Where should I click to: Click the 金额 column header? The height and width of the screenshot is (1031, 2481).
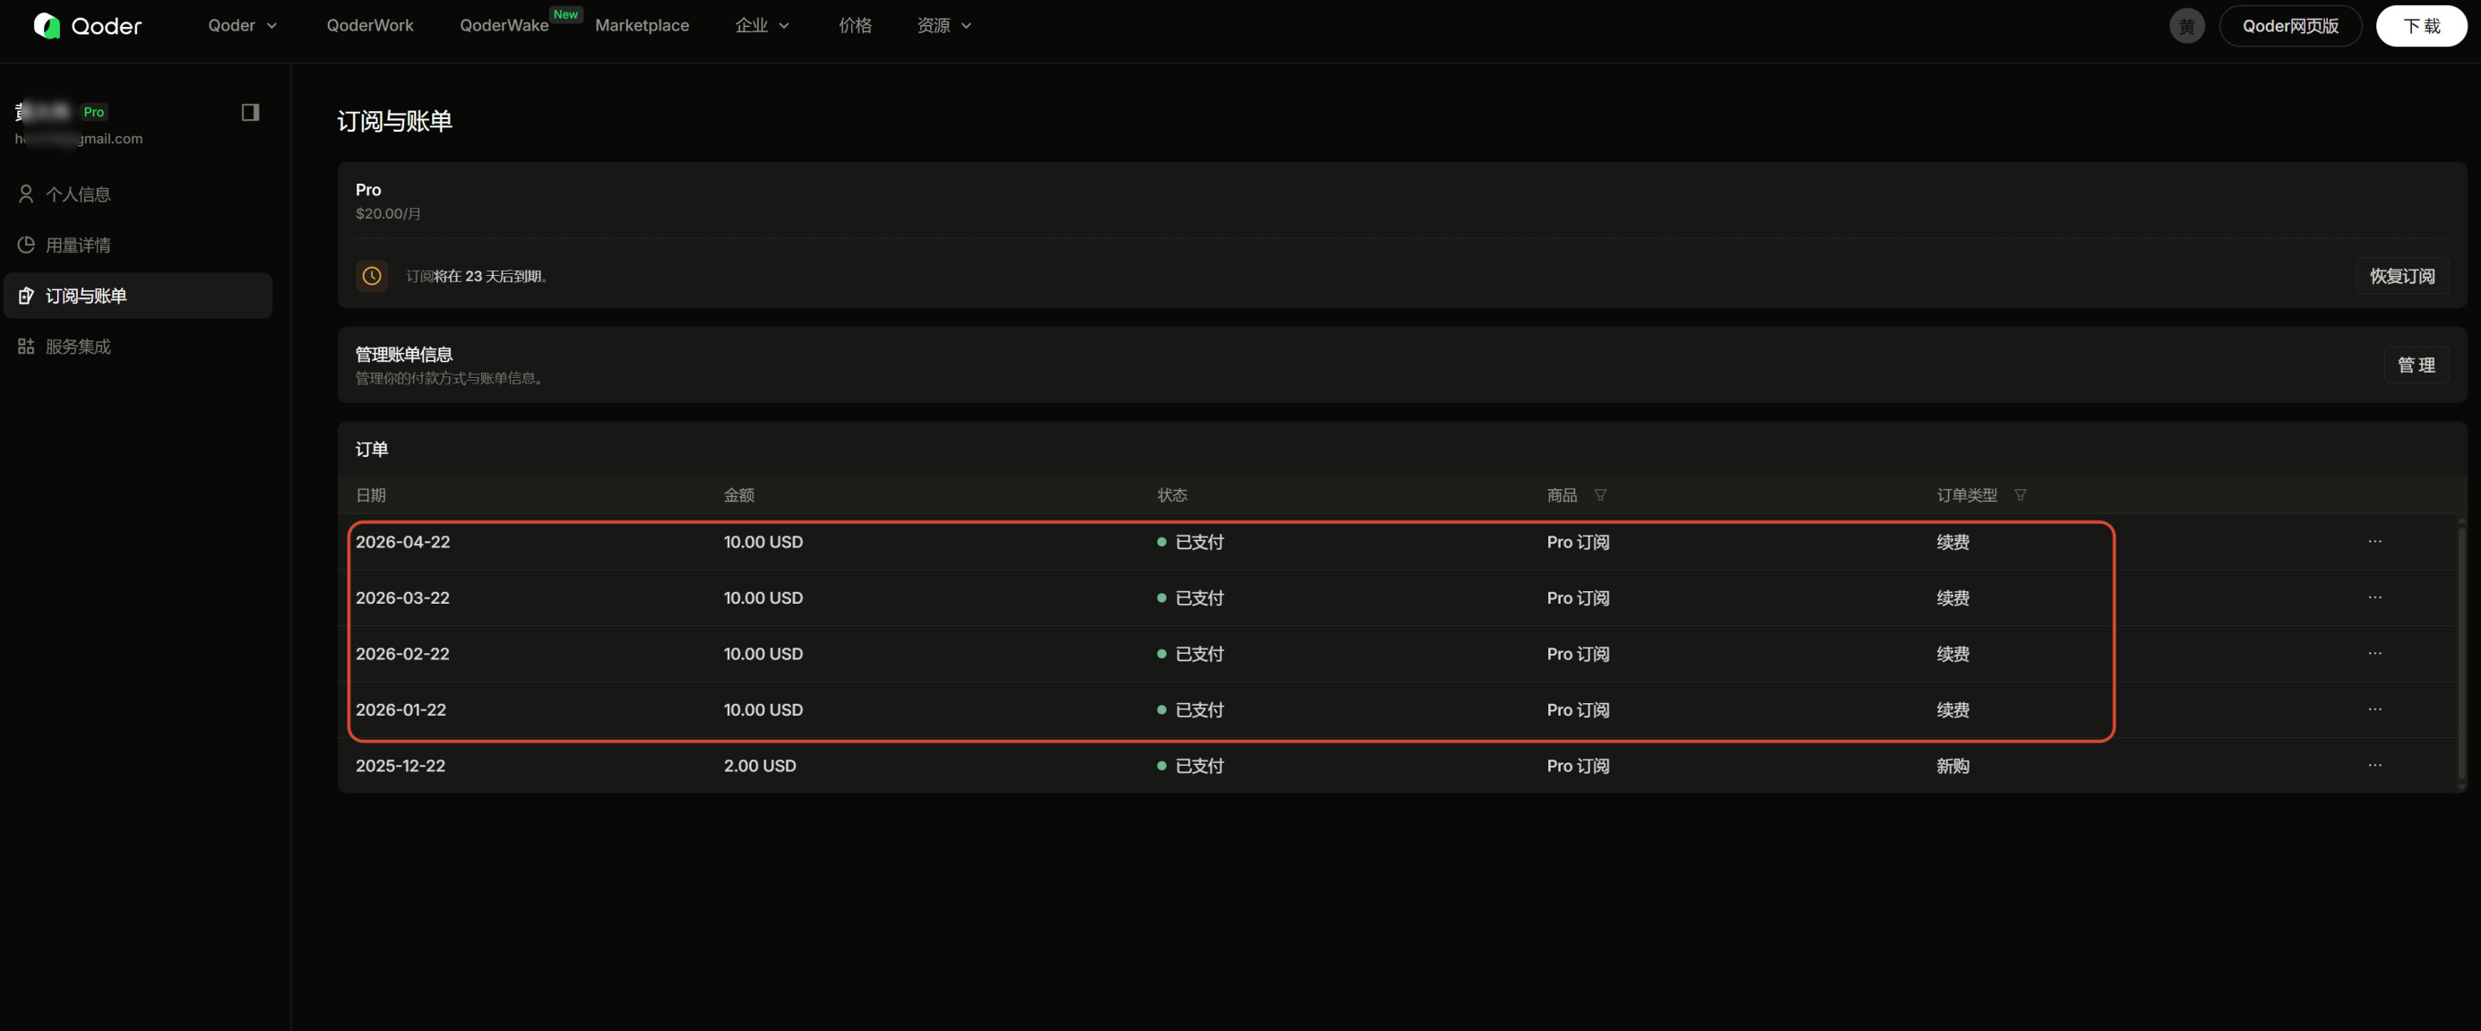tap(738, 494)
